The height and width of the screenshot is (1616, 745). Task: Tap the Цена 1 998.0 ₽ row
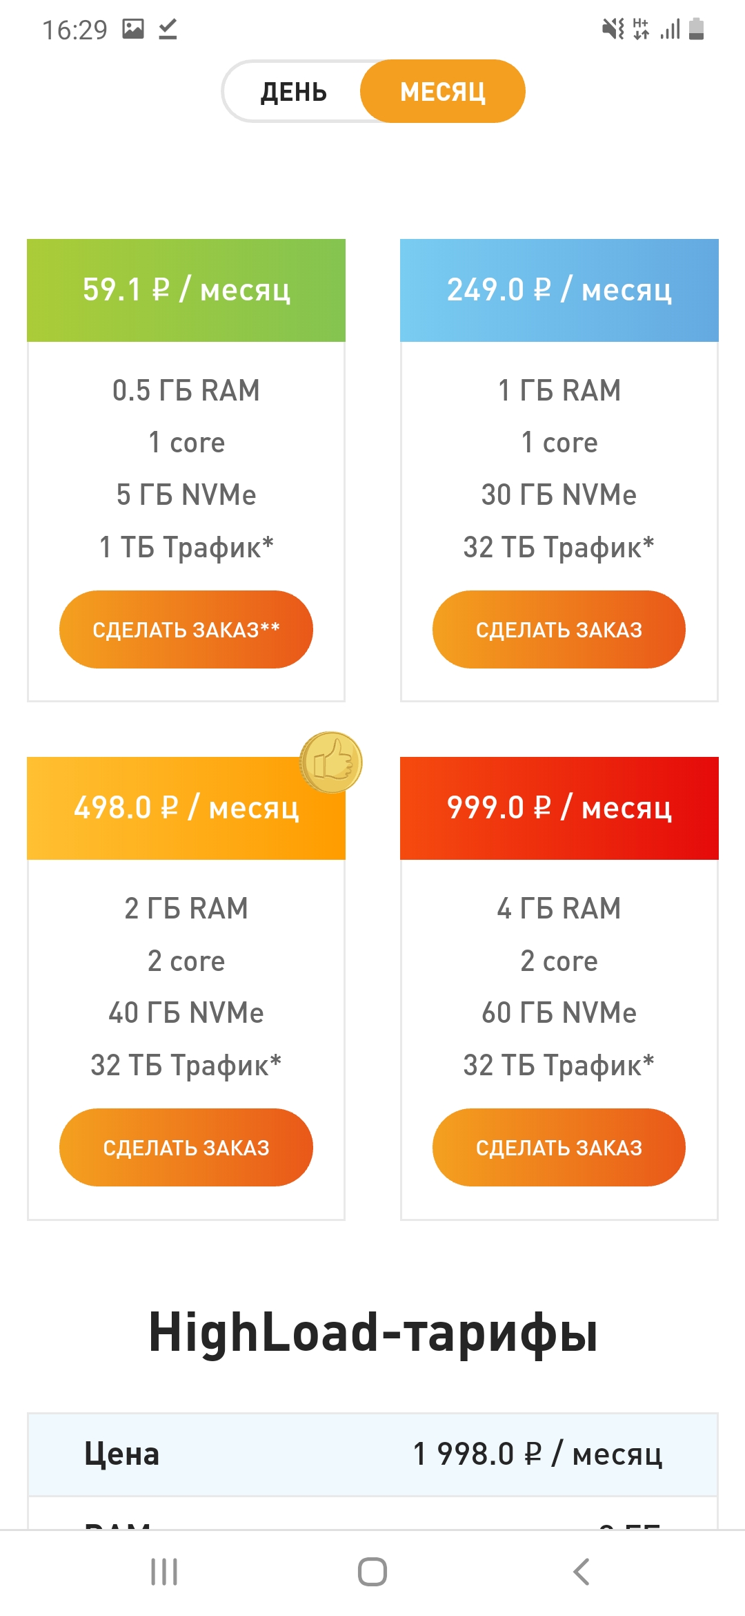pyautogui.click(x=372, y=1454)
